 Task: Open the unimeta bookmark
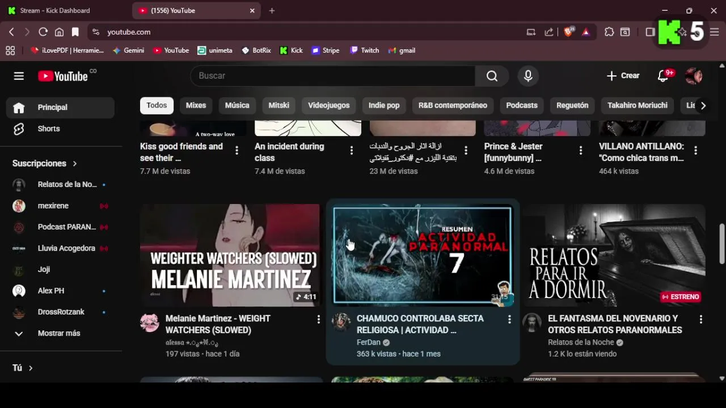tap(215, 50)
